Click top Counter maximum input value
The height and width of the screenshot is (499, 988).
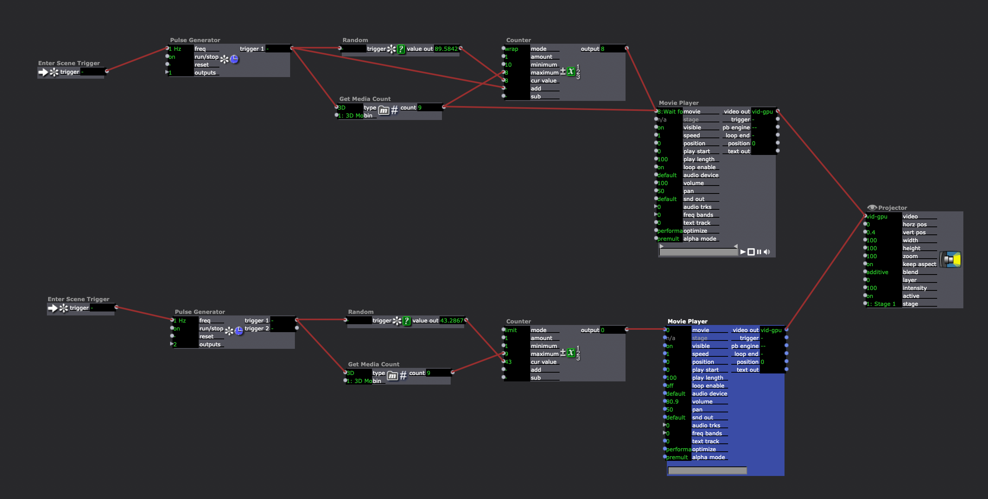click(517, 73)
